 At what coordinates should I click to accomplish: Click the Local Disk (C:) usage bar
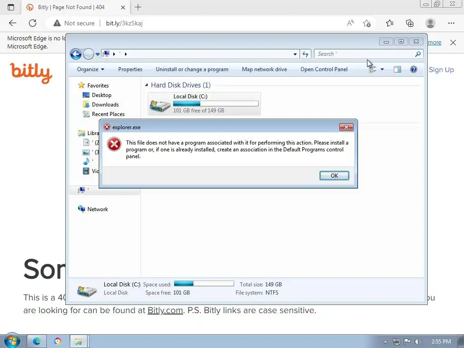click(216, 104)
